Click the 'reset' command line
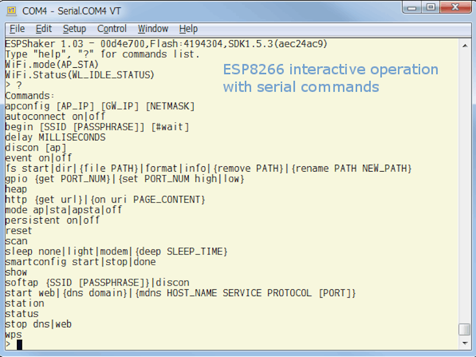Screen dimensions: 476x357 coord(19,230)
